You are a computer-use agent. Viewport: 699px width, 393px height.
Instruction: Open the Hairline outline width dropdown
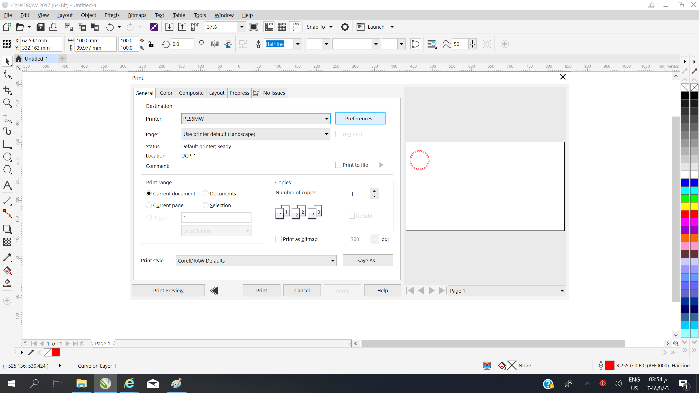click(298, 44)
